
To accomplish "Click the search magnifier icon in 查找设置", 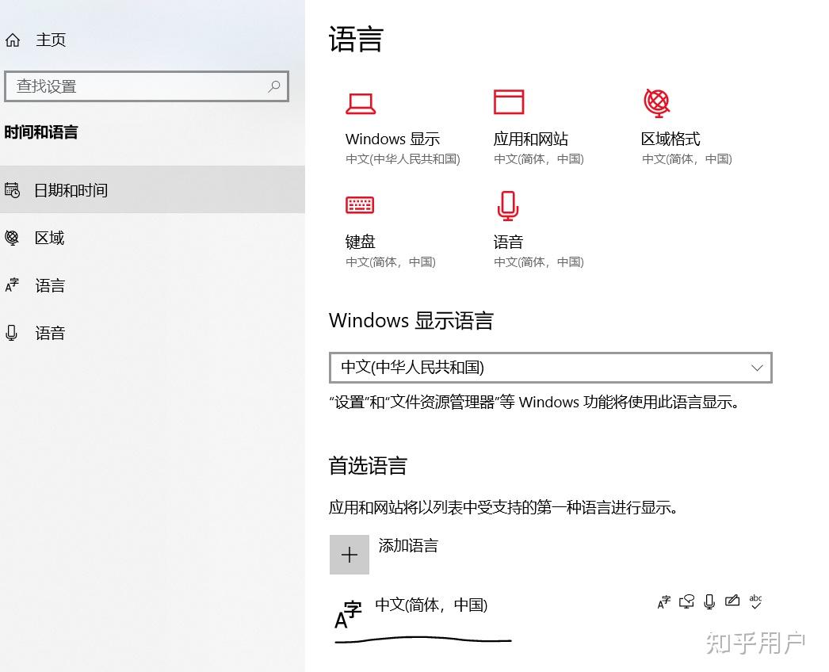I will (274, 86).
